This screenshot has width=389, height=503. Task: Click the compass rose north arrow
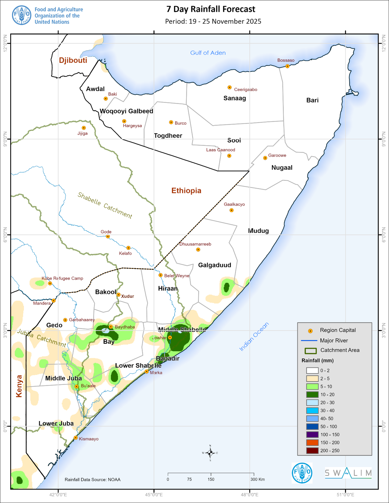210,453
